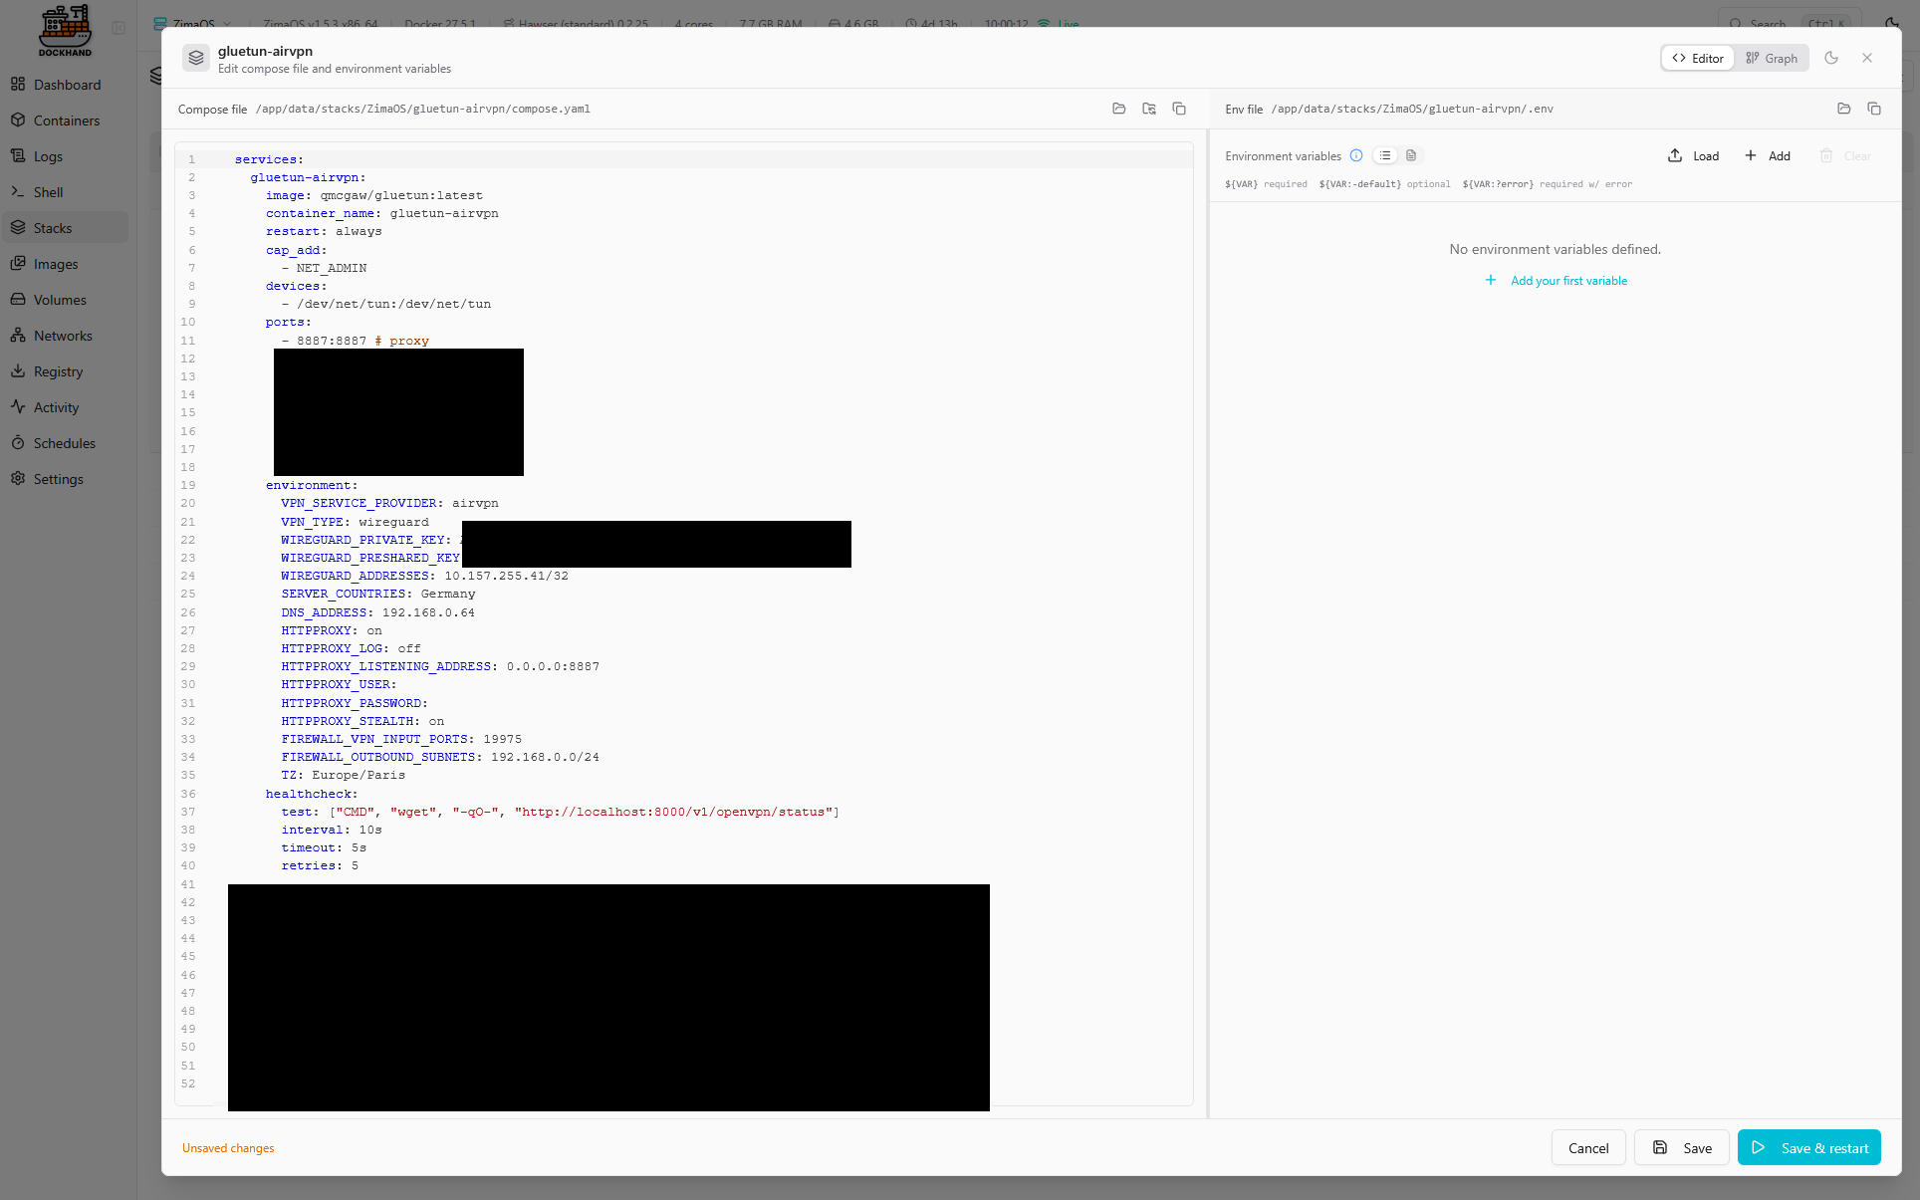Open folder icon for env file

click(x=1844, y=109)
